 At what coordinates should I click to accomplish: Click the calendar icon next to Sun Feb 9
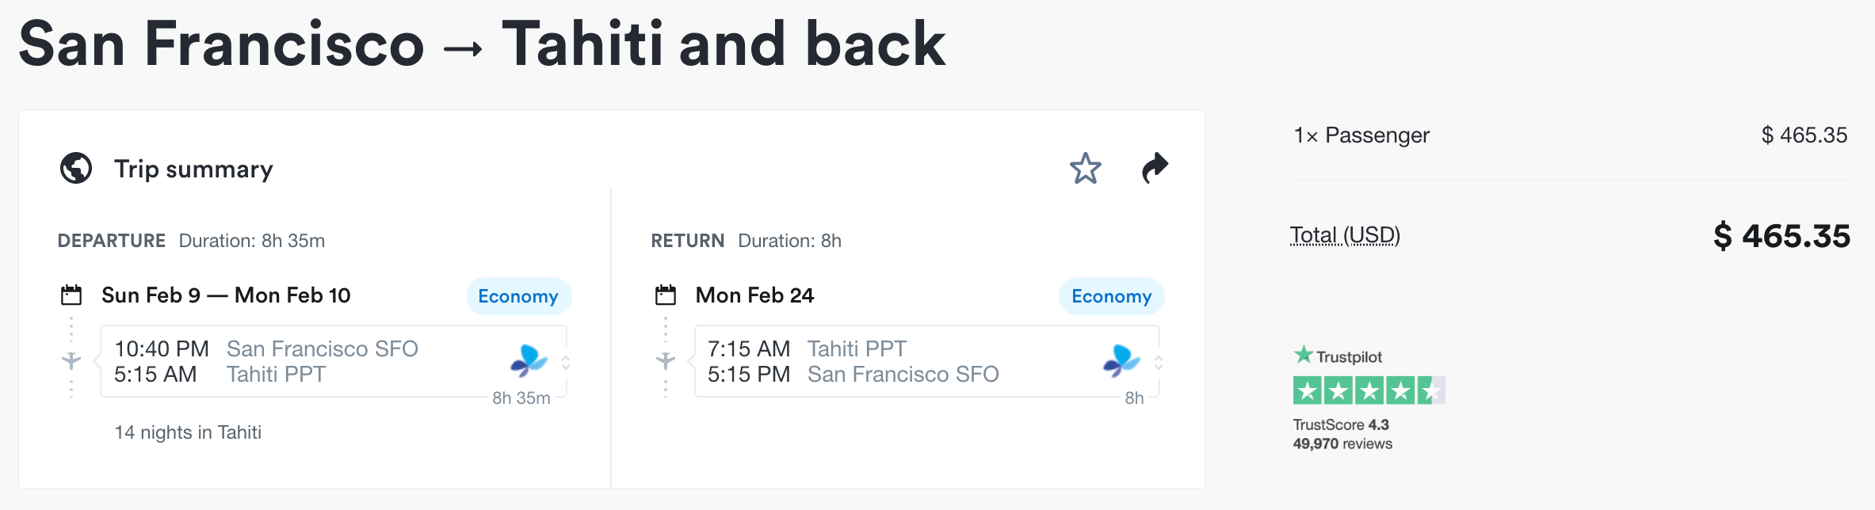(71, 295)
